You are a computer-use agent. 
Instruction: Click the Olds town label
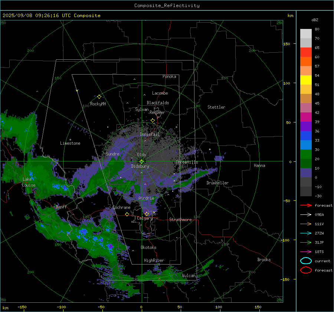(141, 155)
